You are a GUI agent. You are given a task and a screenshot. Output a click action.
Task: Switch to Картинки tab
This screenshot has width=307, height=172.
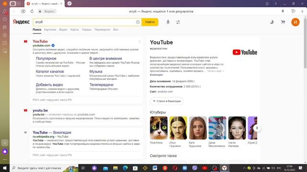click(50, 30)
